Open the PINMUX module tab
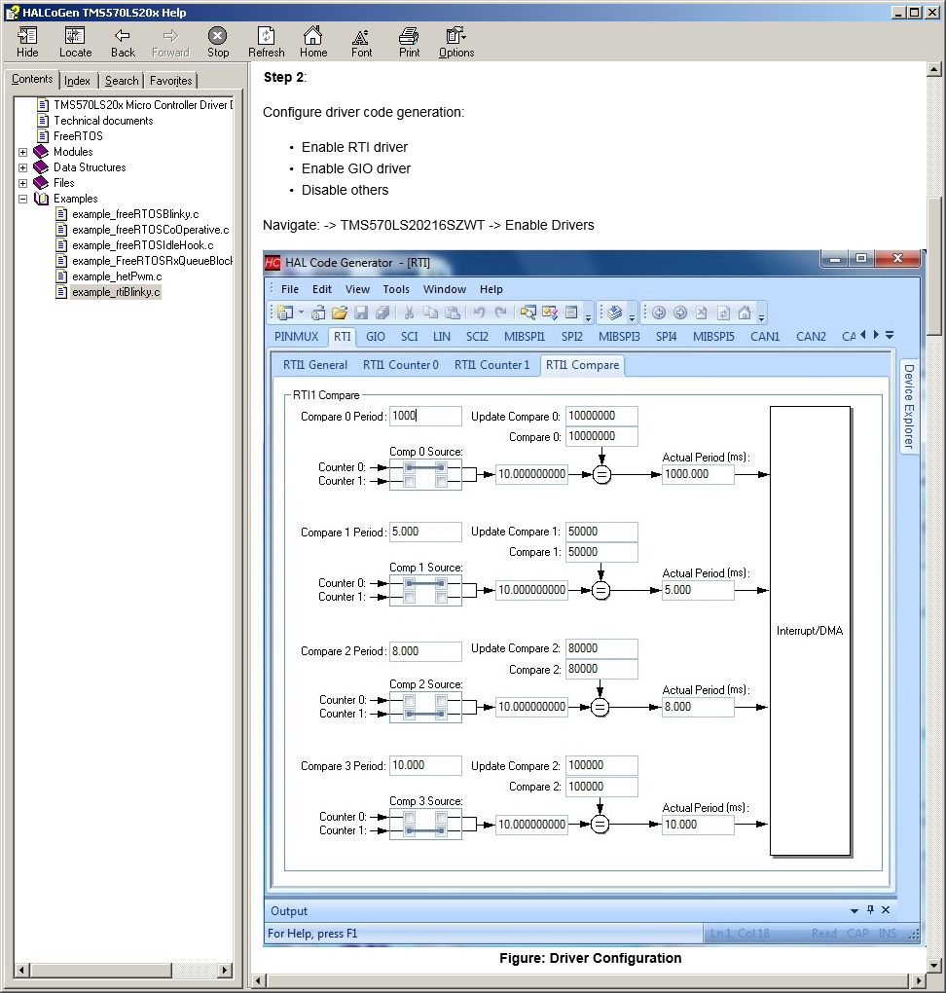The width and height of the screenshot is (946, 993). 296,336
